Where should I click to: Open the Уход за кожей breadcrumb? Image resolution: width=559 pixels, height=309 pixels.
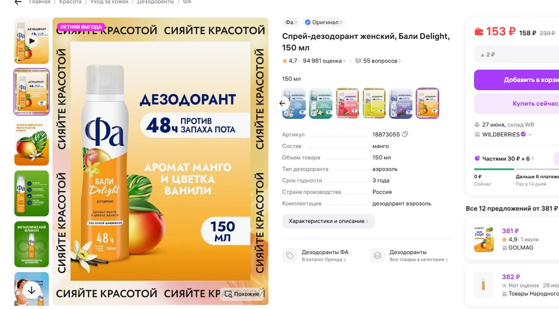[x=109, y=2]
